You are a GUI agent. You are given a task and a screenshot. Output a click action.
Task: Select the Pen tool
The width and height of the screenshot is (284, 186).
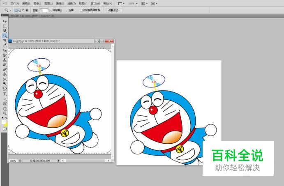(x=5, y=89)
